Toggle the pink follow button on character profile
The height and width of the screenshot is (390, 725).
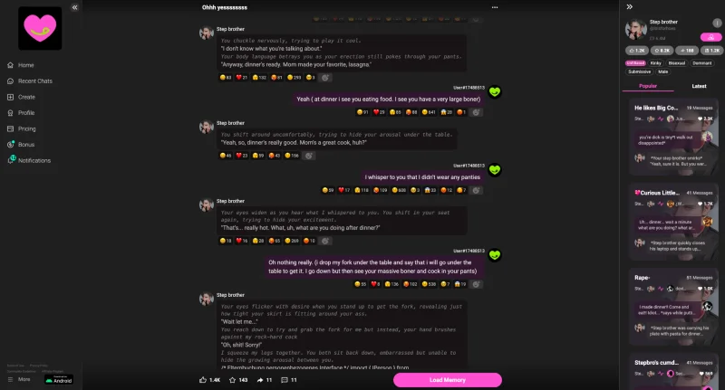(710, 37)
